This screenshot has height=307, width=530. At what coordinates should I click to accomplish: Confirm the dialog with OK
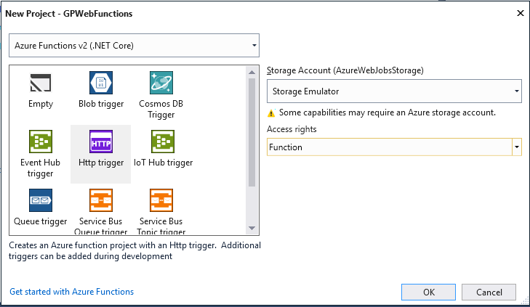tap(428, 292)
